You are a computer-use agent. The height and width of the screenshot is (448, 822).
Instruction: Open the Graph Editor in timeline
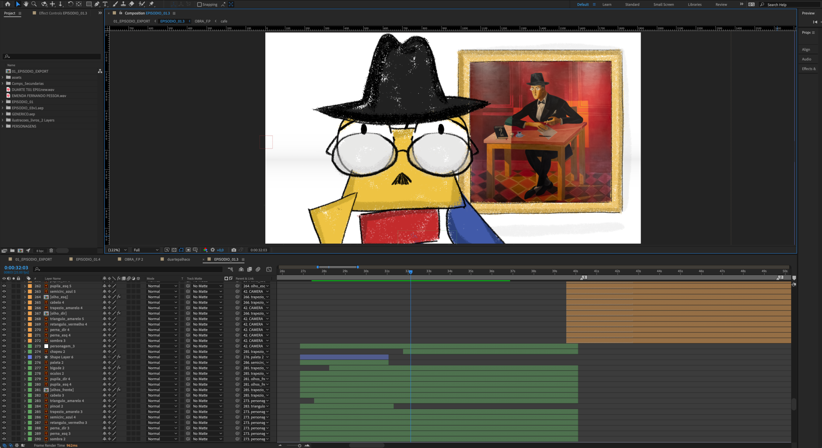click(269, 269)
